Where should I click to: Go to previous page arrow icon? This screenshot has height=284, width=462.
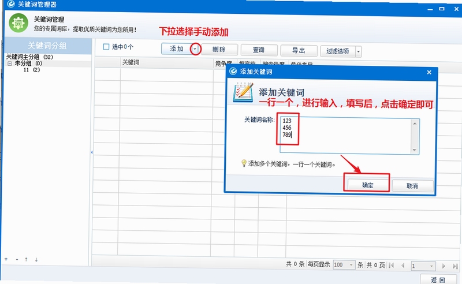[403, 266]
